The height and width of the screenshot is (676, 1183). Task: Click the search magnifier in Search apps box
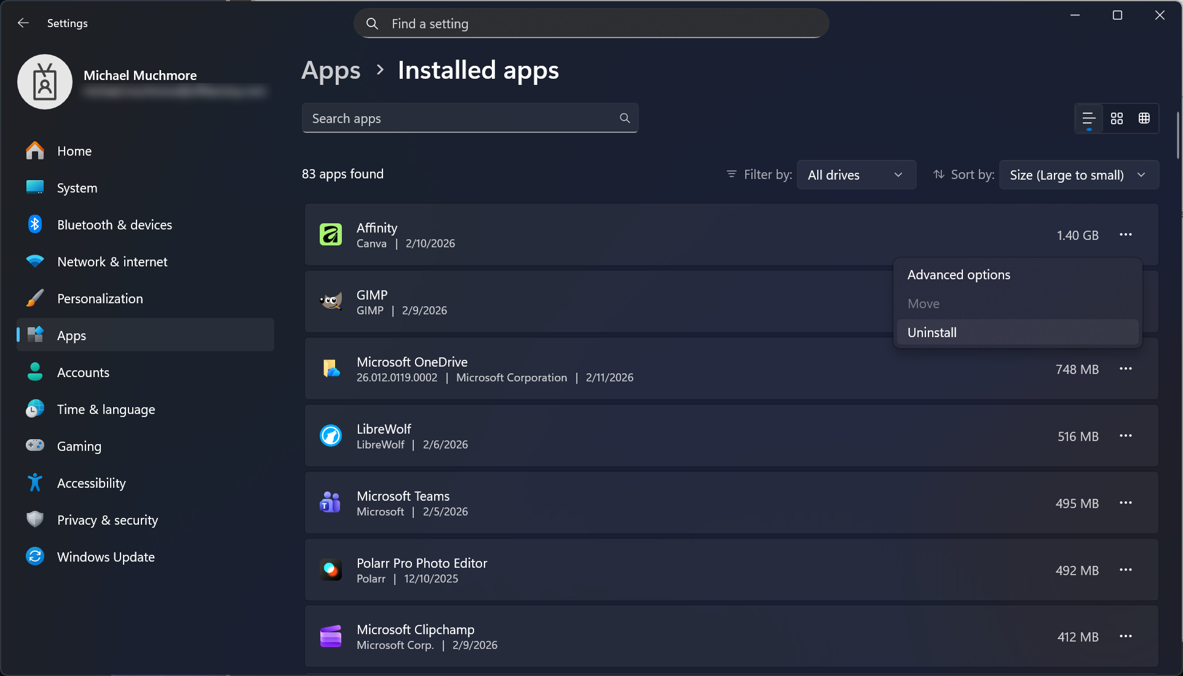624,117
